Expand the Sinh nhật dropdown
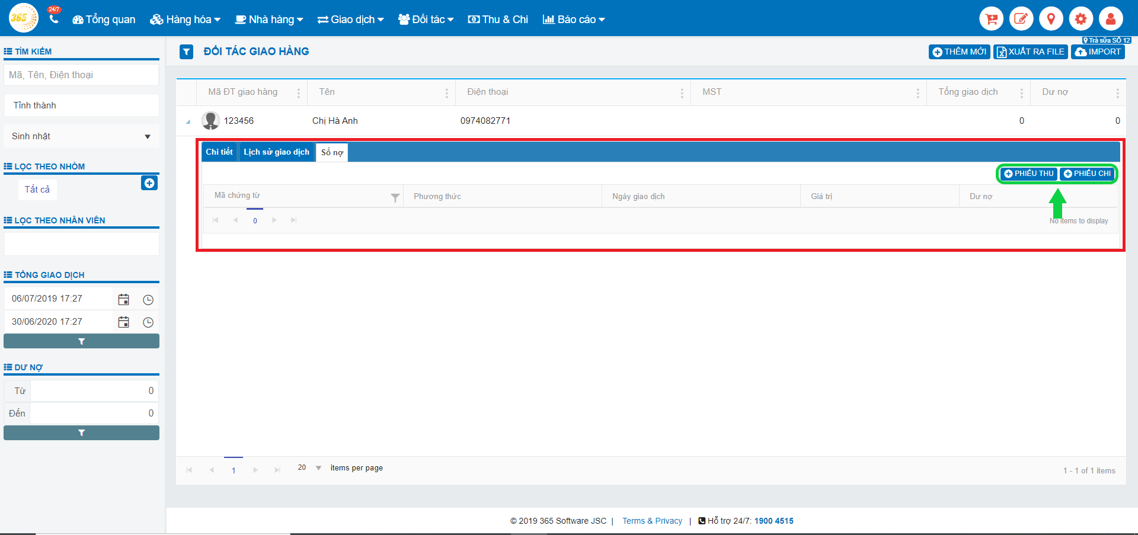Image resolution: width=1138 pixels, height=535 pixels. click(x=147, y=137)
